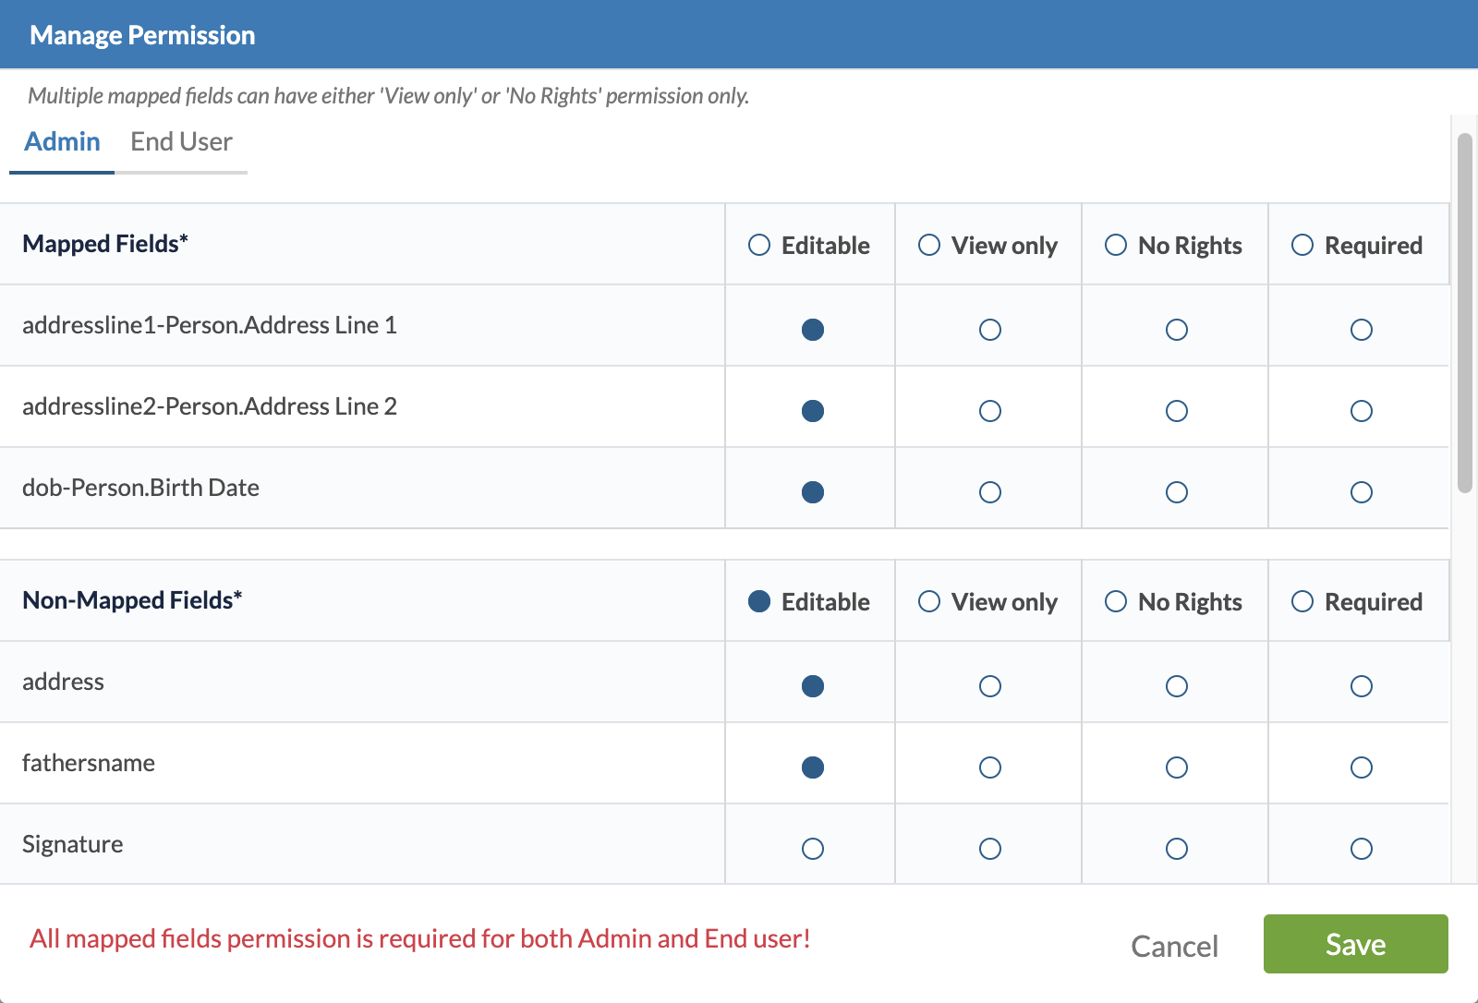The image size is (1478, 1003).
Task: Click the vertical scrollbar thumb
Action: [1464, 313]
